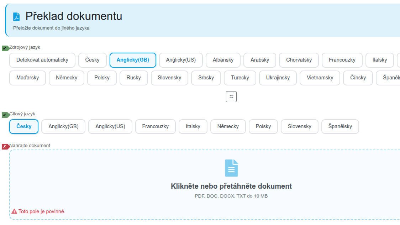Click the blue document upload icon
The width and height of the screenshot is (400, 225).
(232, 168)
